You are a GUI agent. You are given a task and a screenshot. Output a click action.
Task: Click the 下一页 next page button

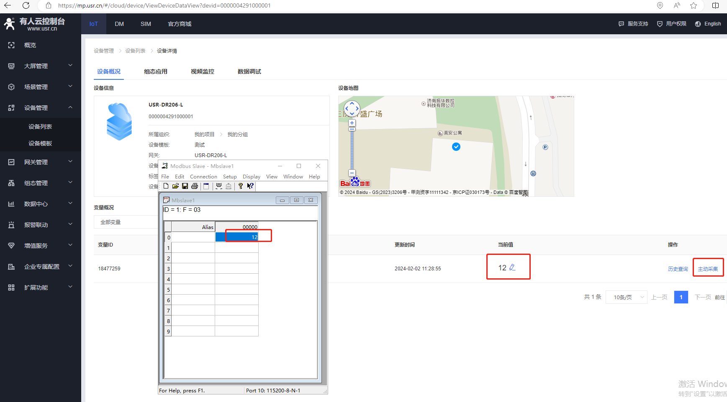click(x=703, y=297)
